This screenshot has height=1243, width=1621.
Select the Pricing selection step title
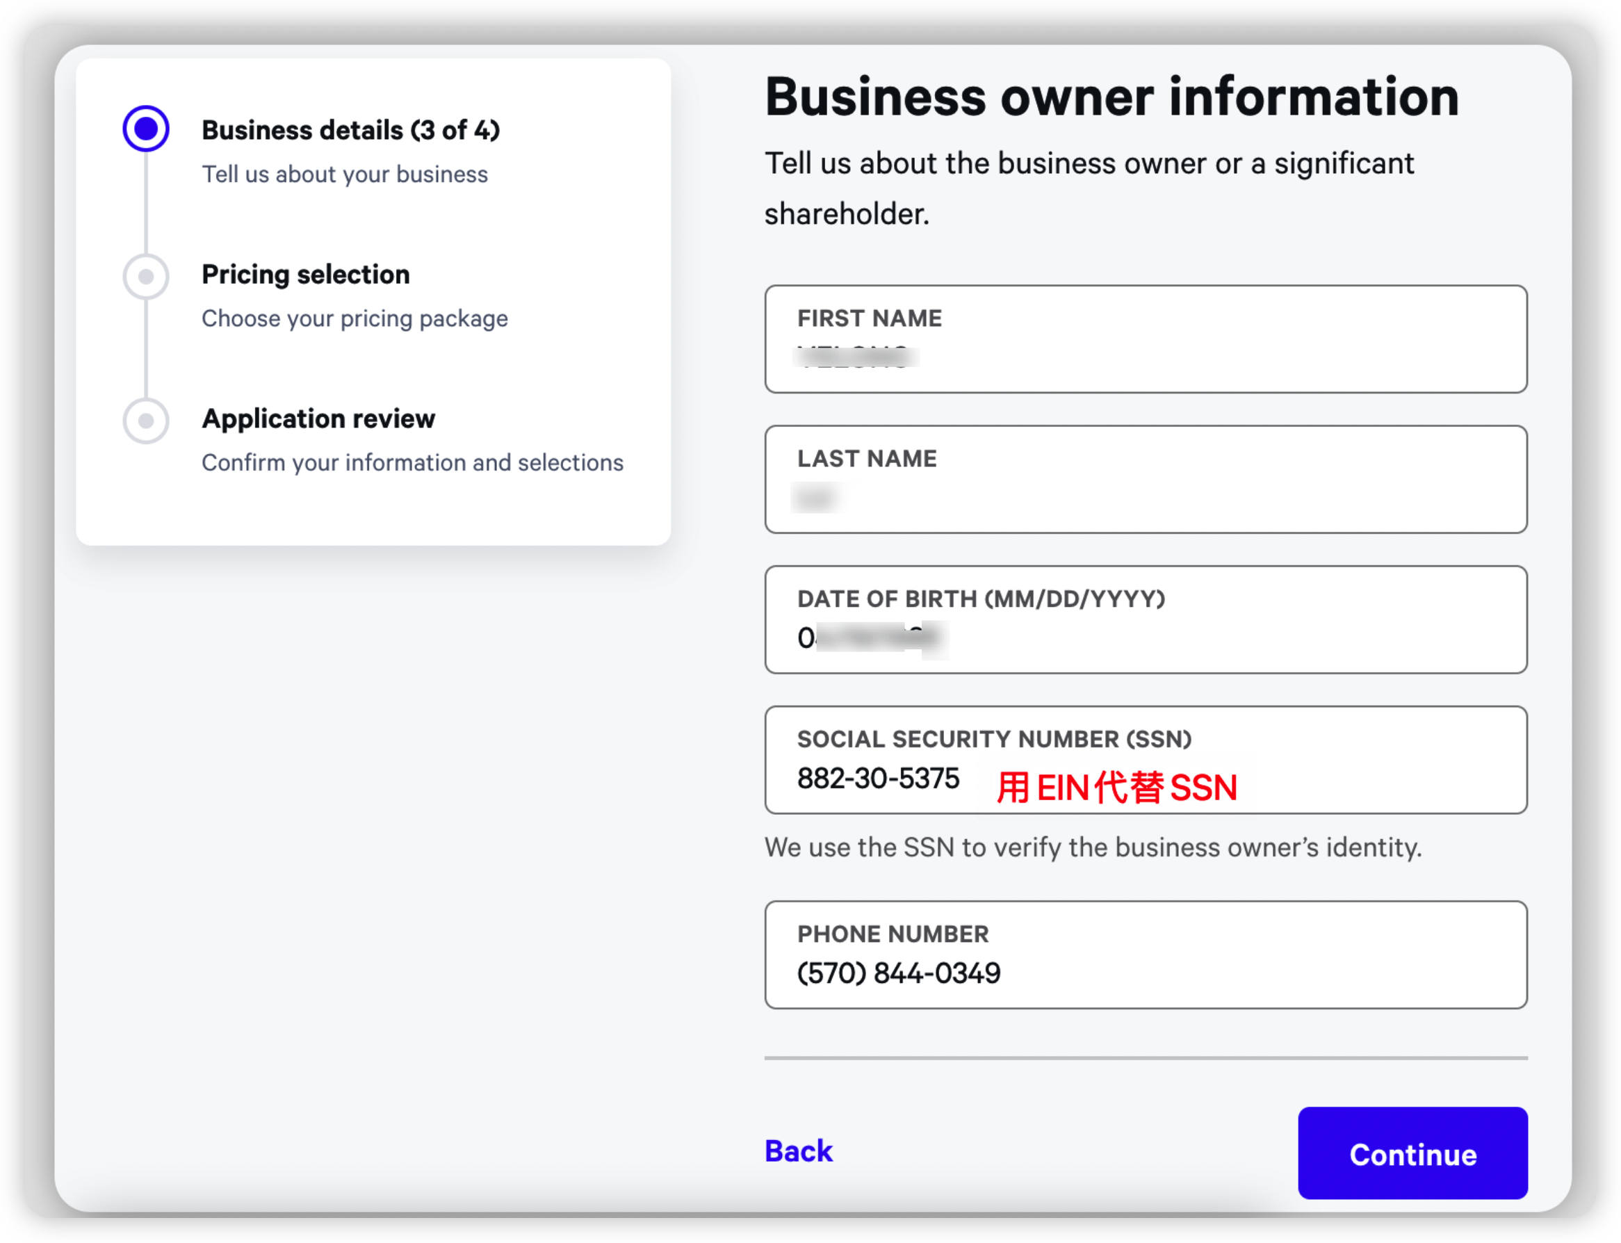tap(306, 275)
